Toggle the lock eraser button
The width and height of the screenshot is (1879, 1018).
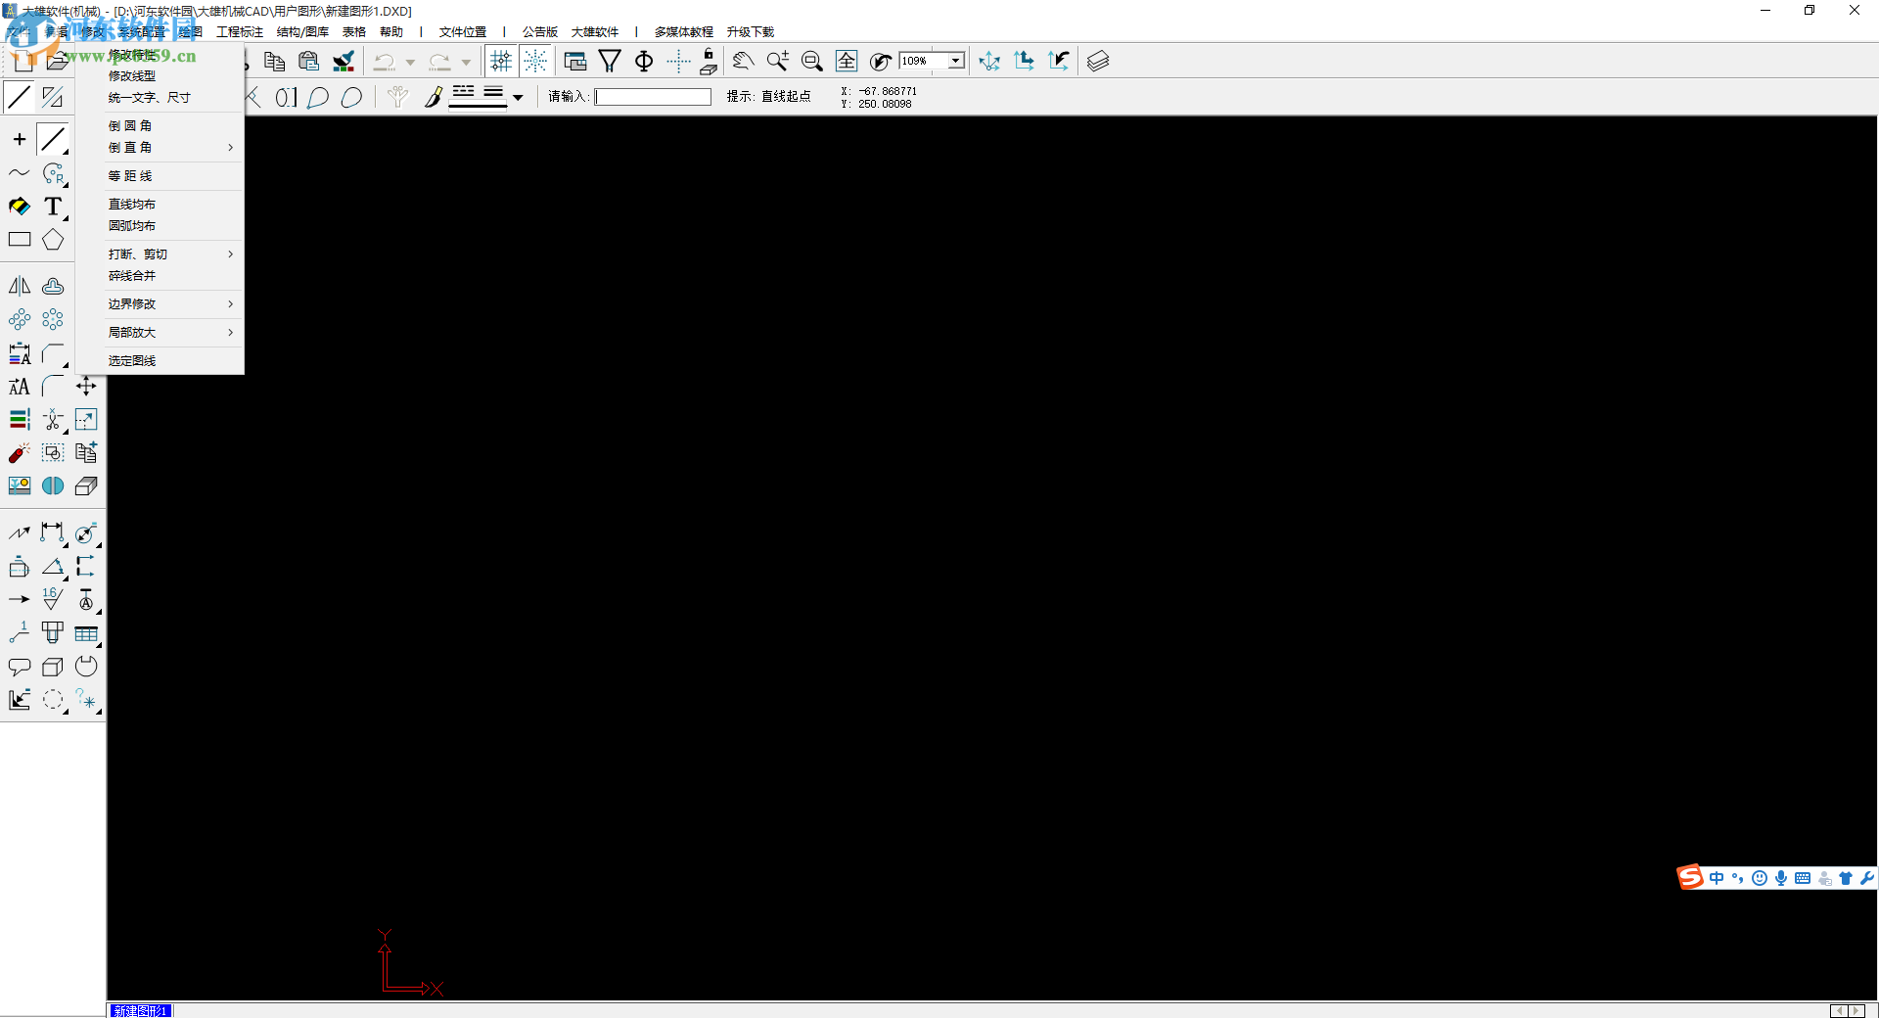[709, 62]
